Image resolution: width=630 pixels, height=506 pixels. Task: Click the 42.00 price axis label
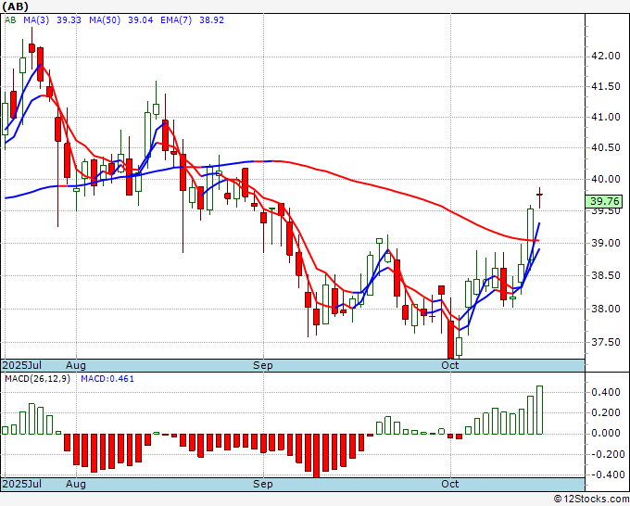606,56
